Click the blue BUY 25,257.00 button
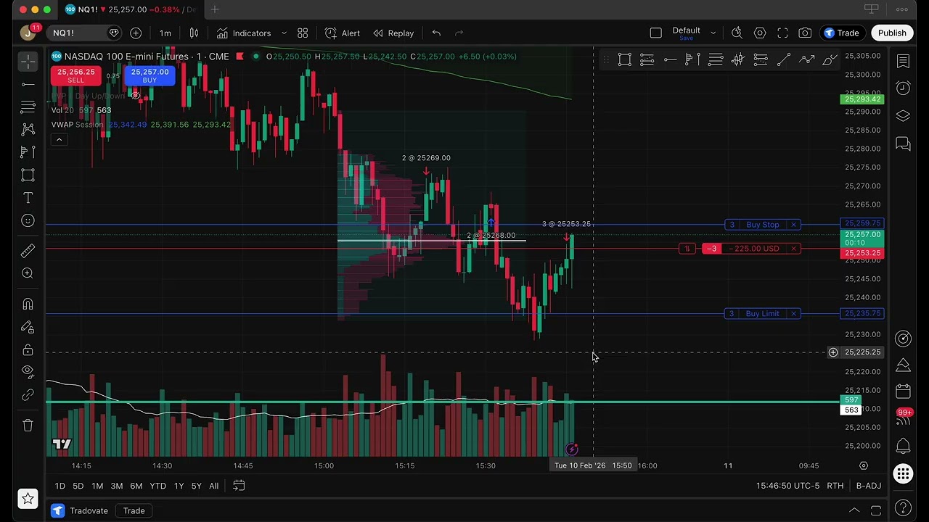This screenshot has height=522, width=929. click(x=150, y=75)
